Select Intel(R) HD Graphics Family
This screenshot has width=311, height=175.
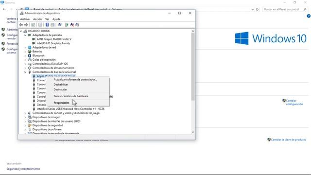[x=53, y=43]
